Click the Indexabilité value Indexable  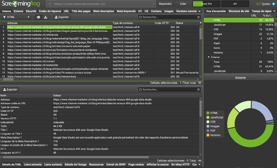59,122
